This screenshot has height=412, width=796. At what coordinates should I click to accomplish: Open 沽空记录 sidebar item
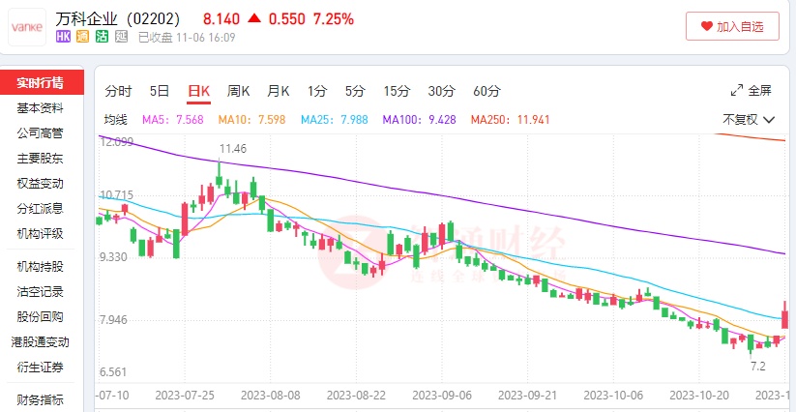(41, 292)
